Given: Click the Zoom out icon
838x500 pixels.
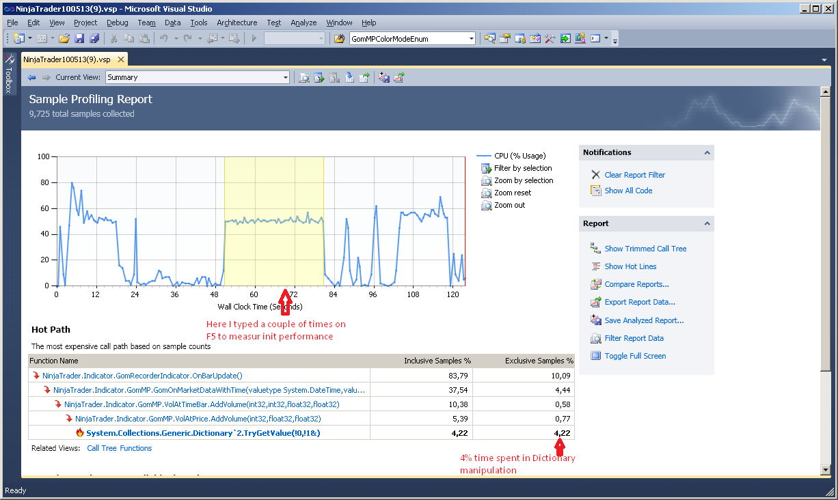Looking at the screenshot, I should tap(486, 205).
